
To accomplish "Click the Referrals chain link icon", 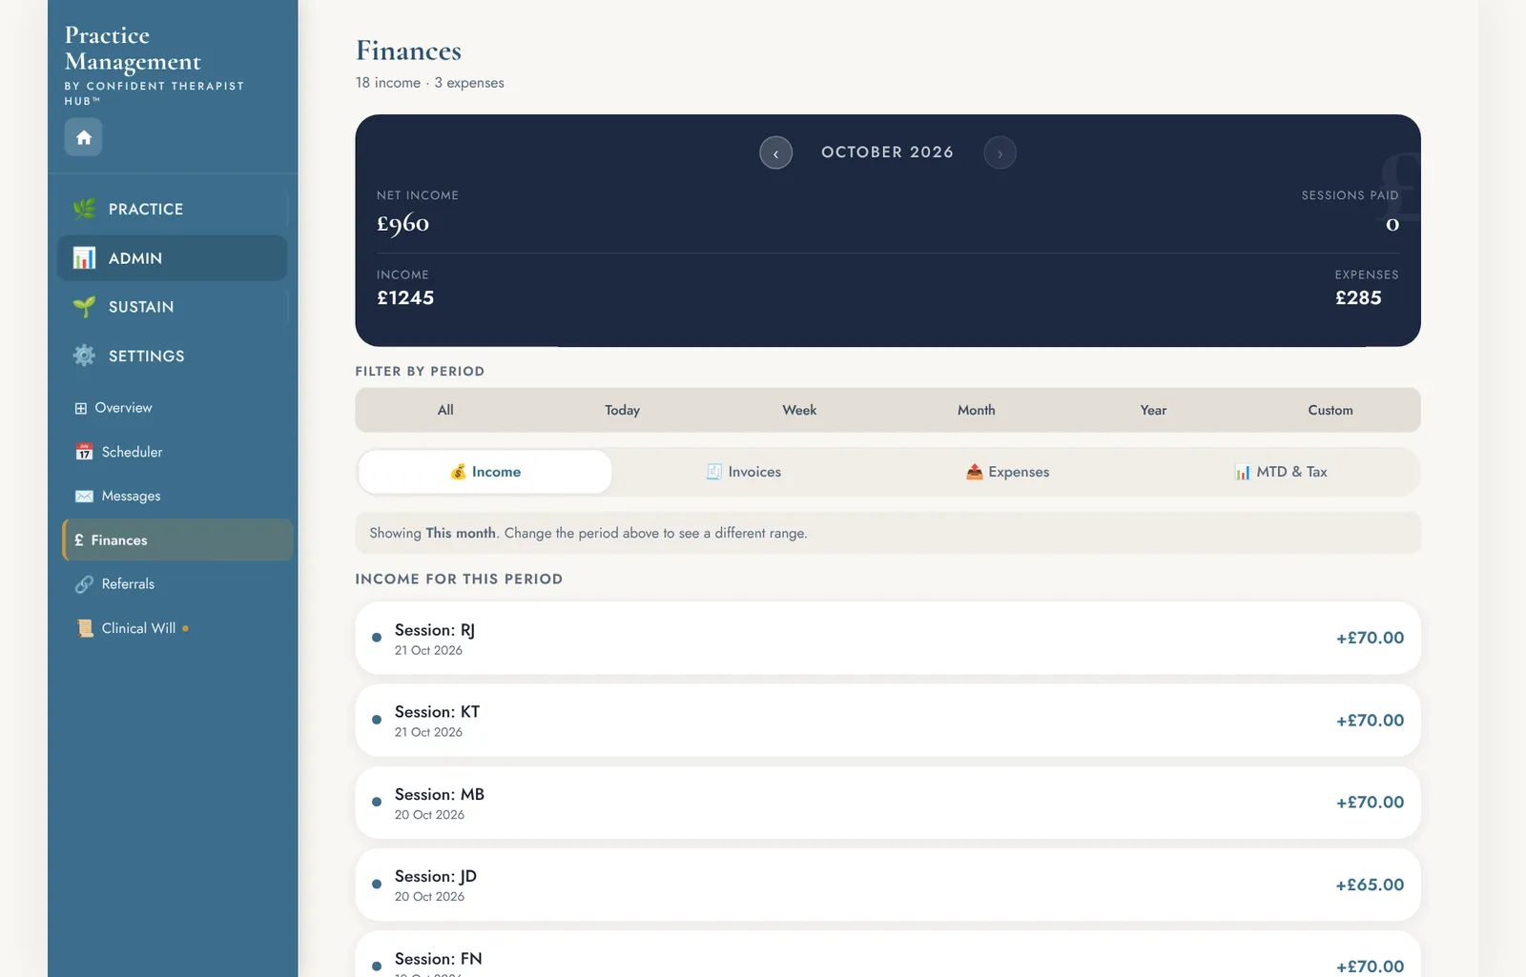I will pyautogui.click(x=84, y=583).
